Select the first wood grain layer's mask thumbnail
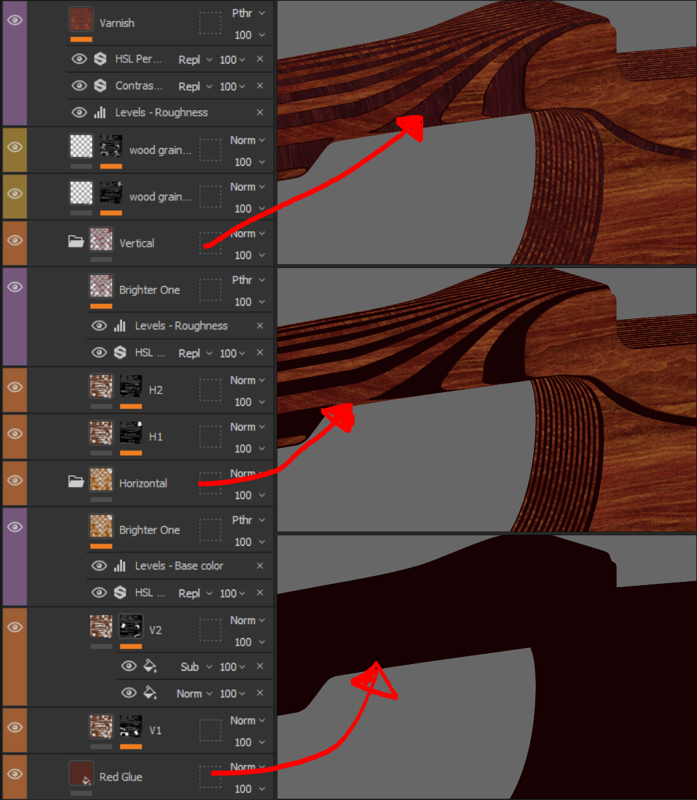Viewport: 697px width, 800px height. pos(111,147)
